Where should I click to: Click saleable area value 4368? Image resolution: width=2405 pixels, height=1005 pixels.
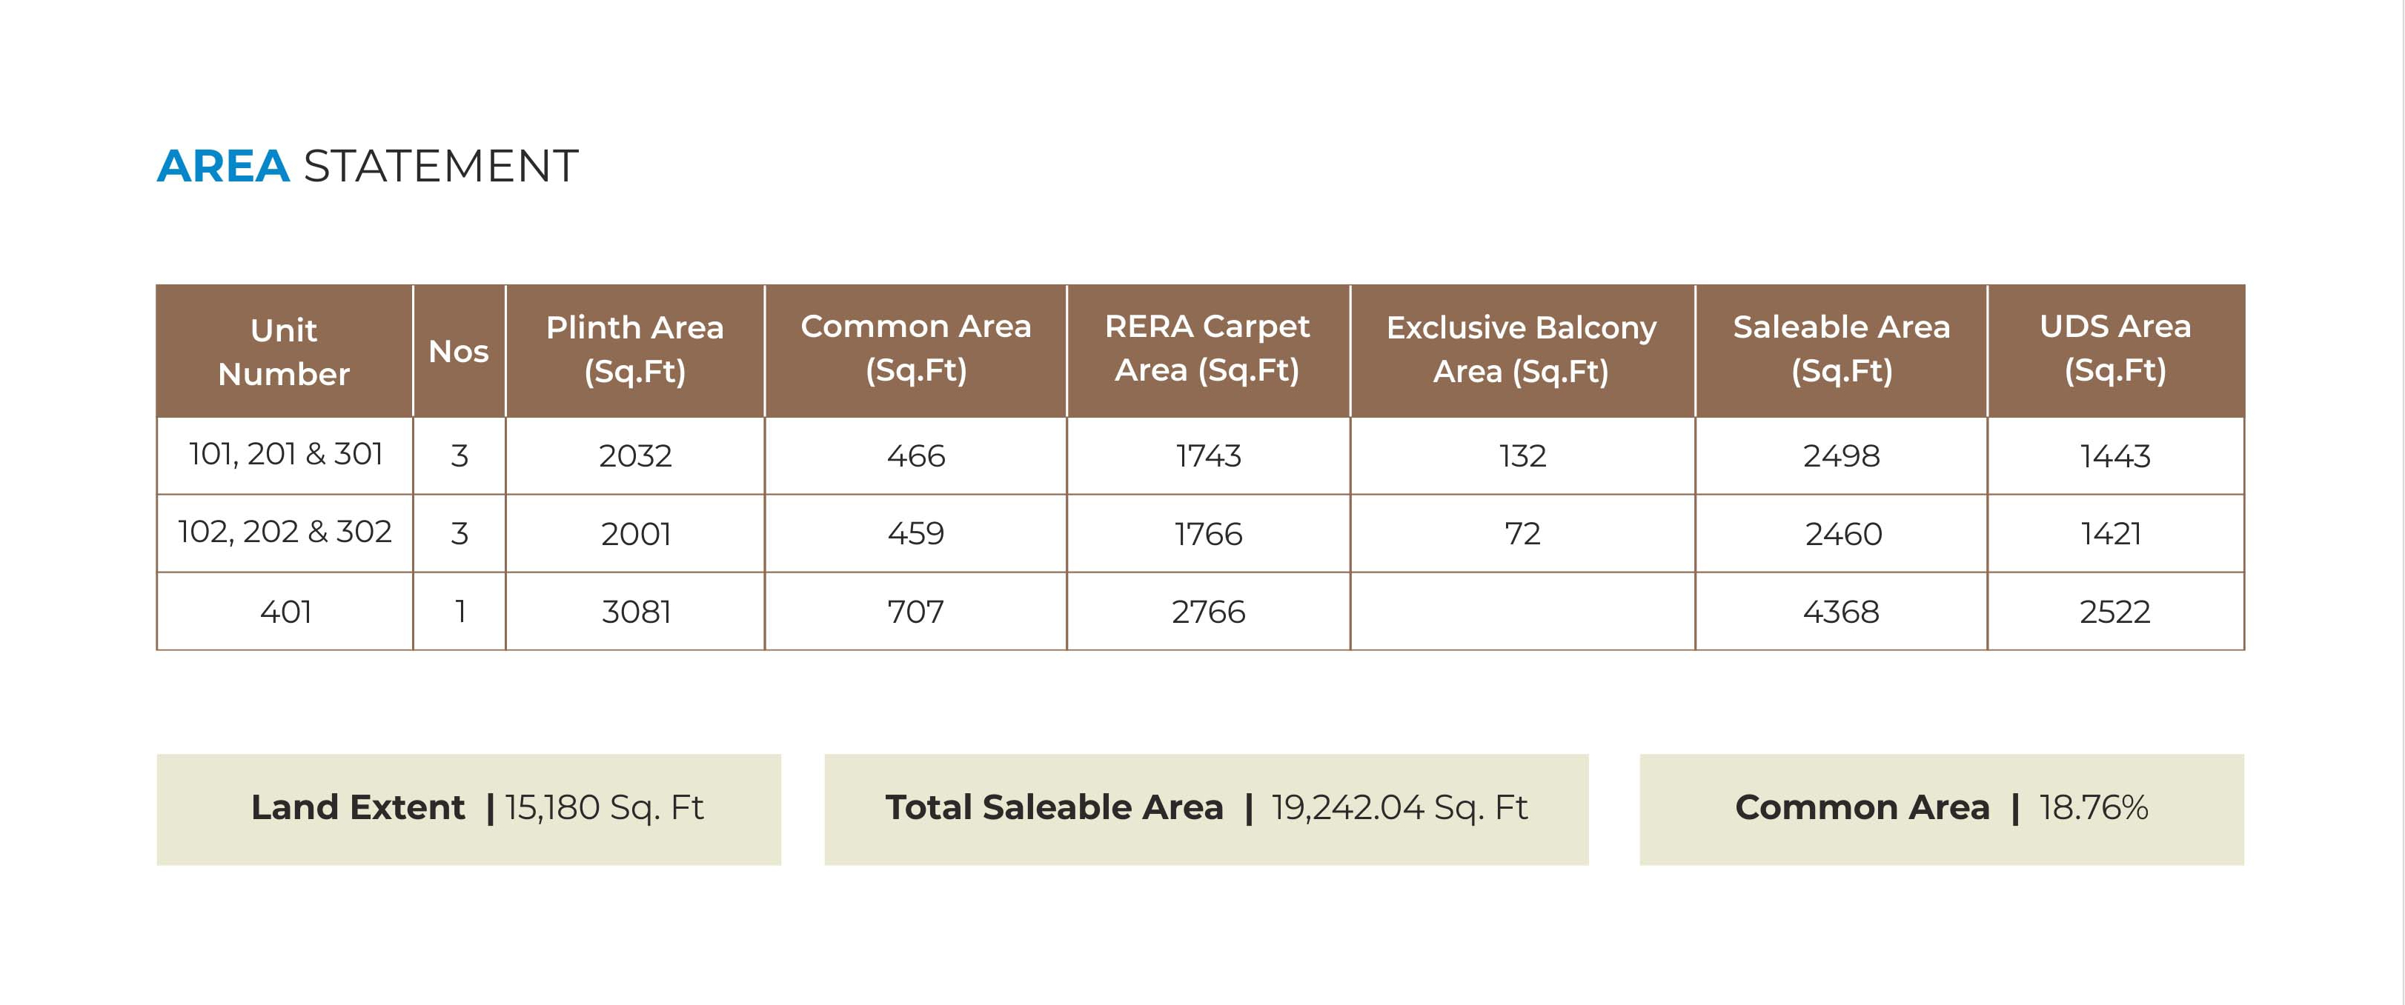click(x=1841, y=612)
